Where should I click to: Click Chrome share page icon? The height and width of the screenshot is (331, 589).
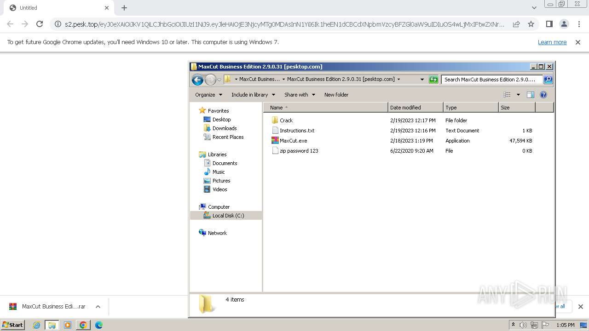(516, 24)
